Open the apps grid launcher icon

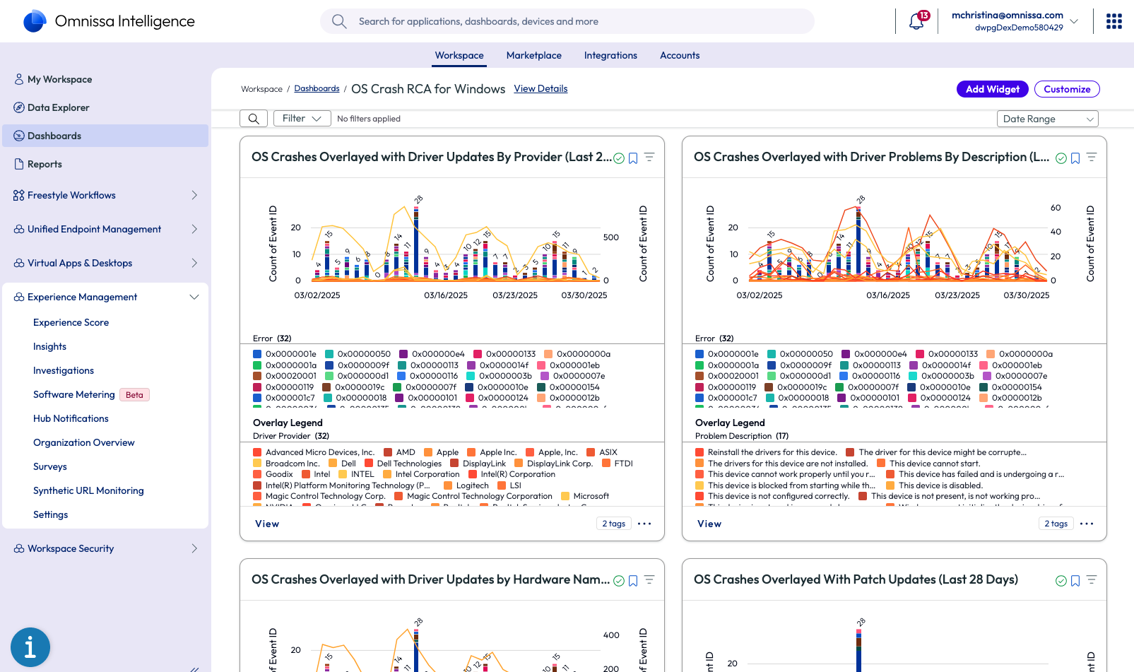[1114, 21]
